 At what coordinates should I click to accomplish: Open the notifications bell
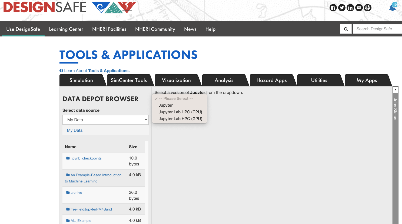393,8
